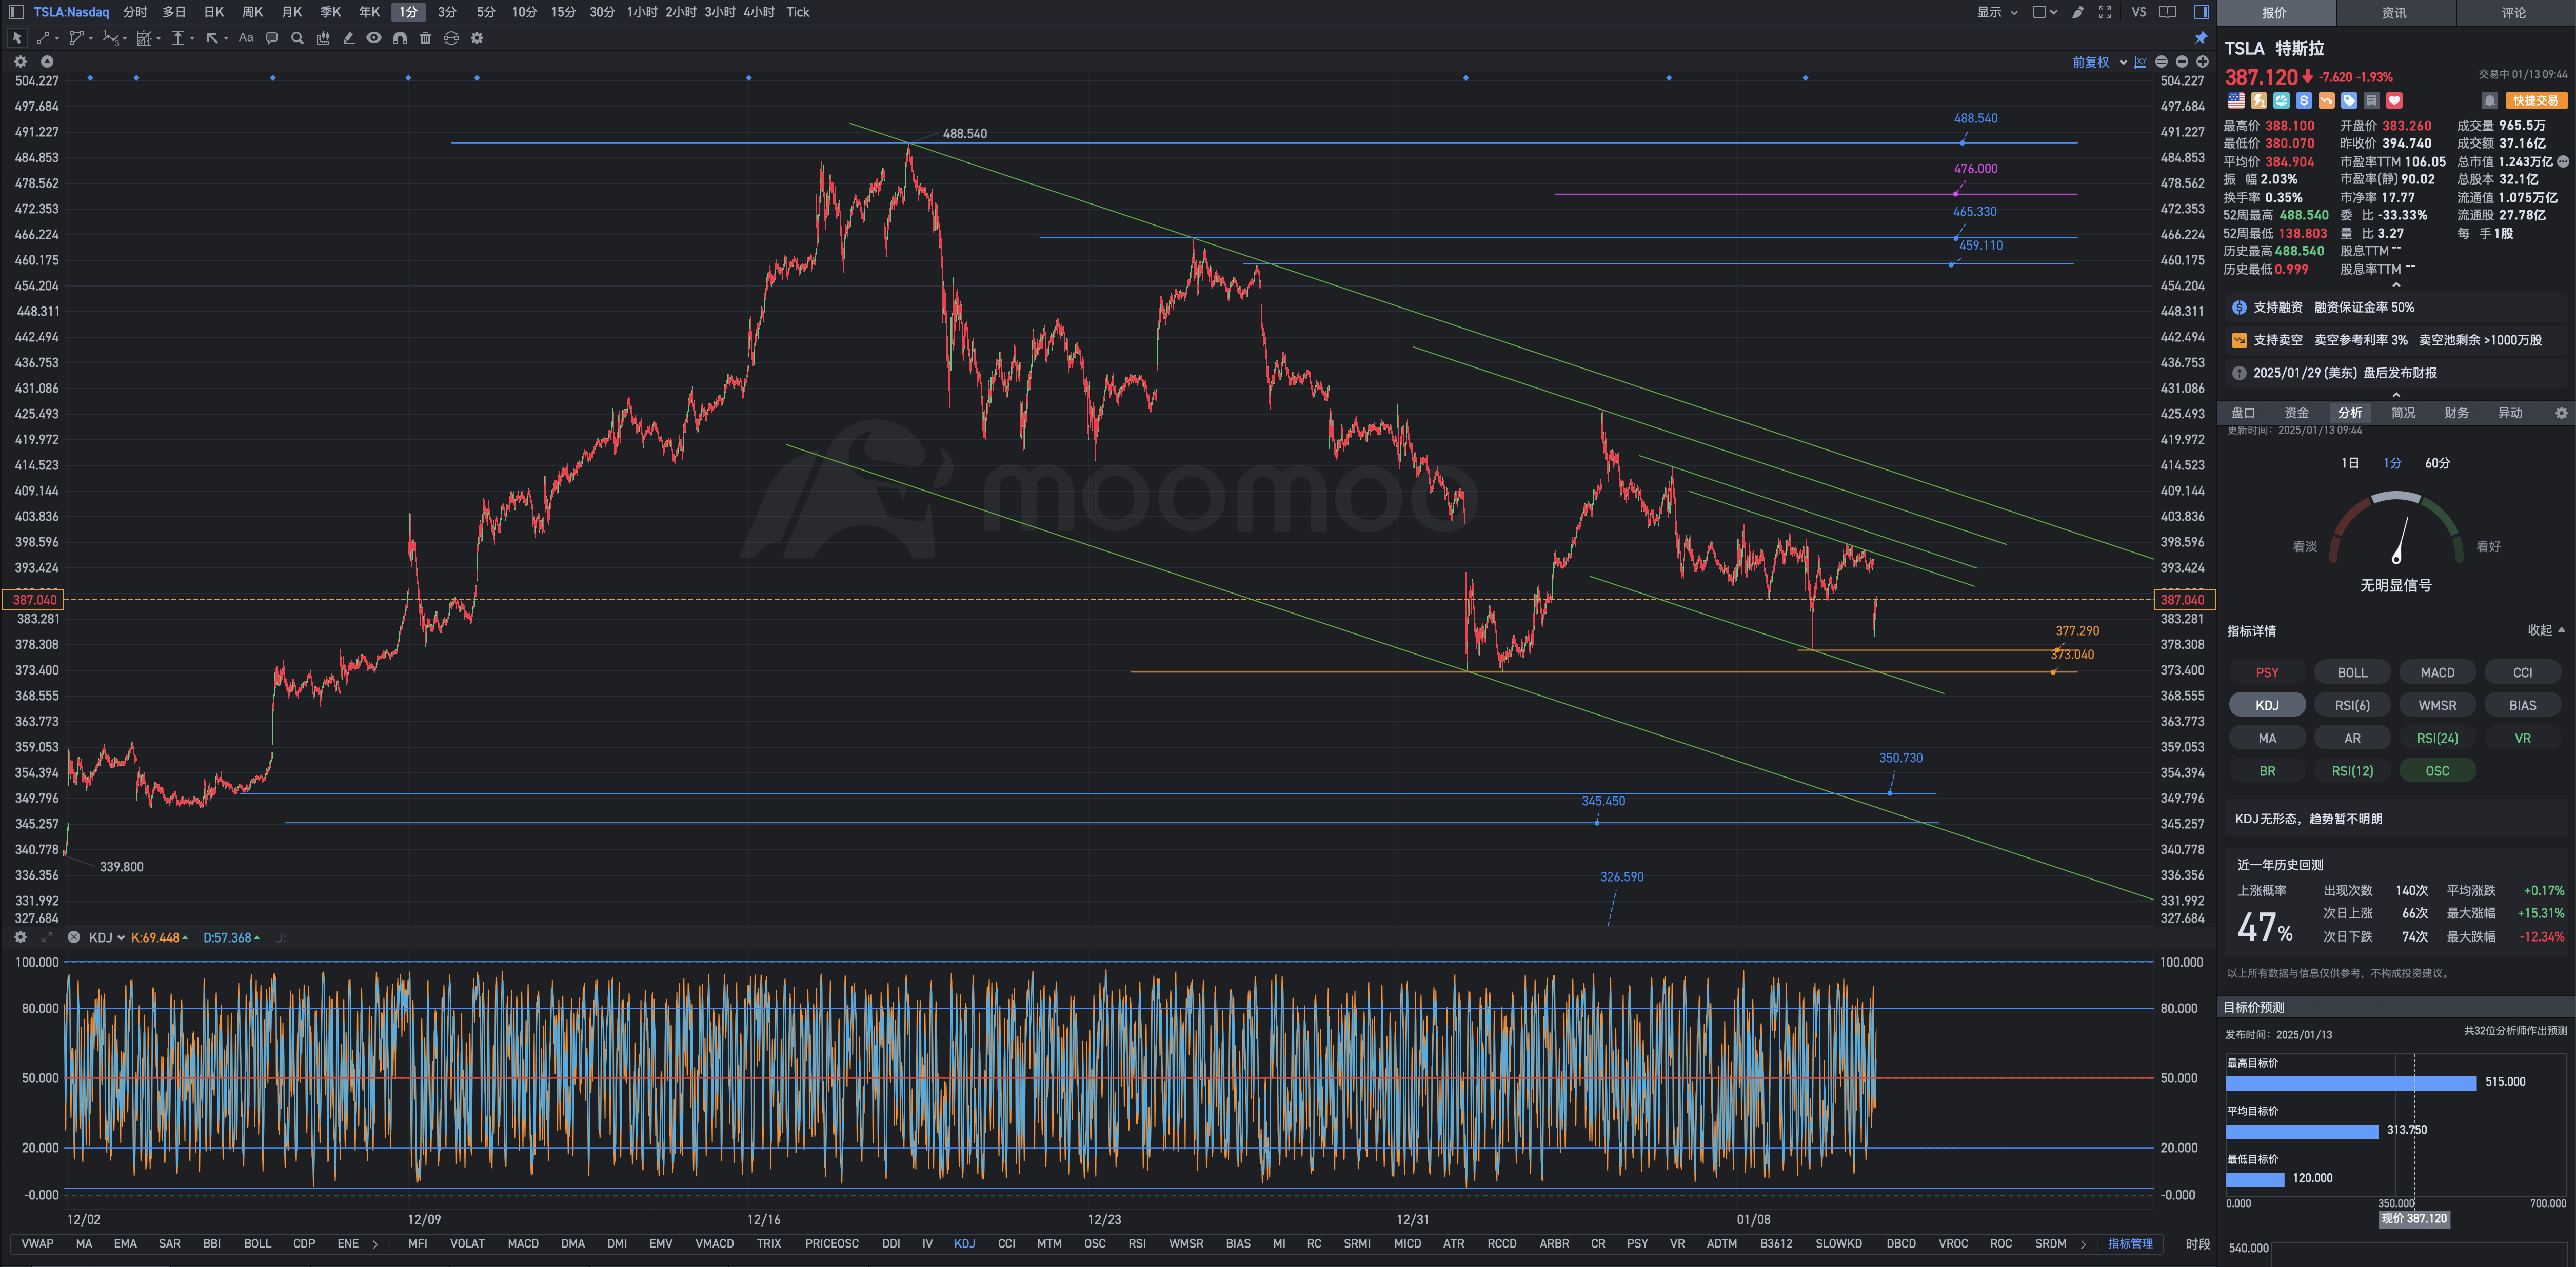Click the VS compare button
Viewport: 2576px width, 1267px height.
pyautogui.click(x=2138, y=12)
